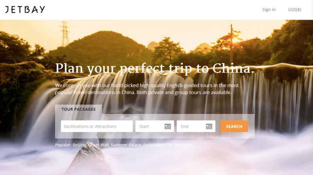Click the JETBAY logo
This screenshot has width=313, height=175.
25,9
